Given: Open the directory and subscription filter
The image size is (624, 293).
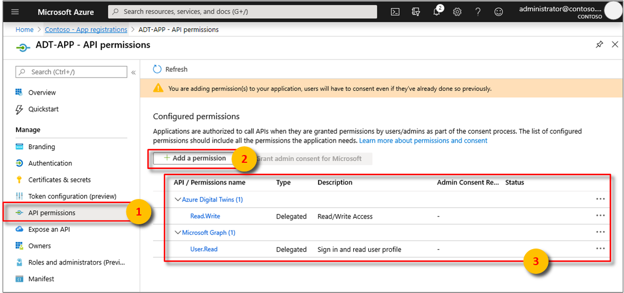Looking at the screenshot, I should click(x=416, y=12).
